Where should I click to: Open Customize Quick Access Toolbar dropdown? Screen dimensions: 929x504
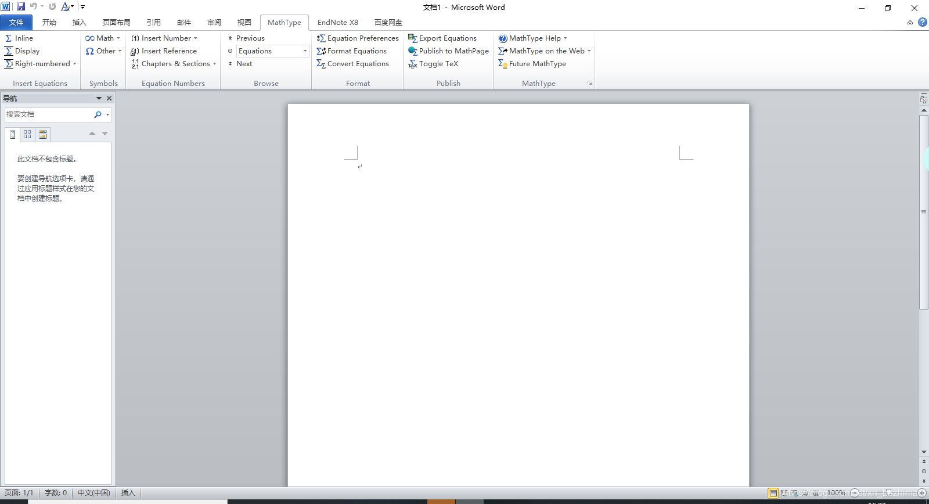coord(82,7)
